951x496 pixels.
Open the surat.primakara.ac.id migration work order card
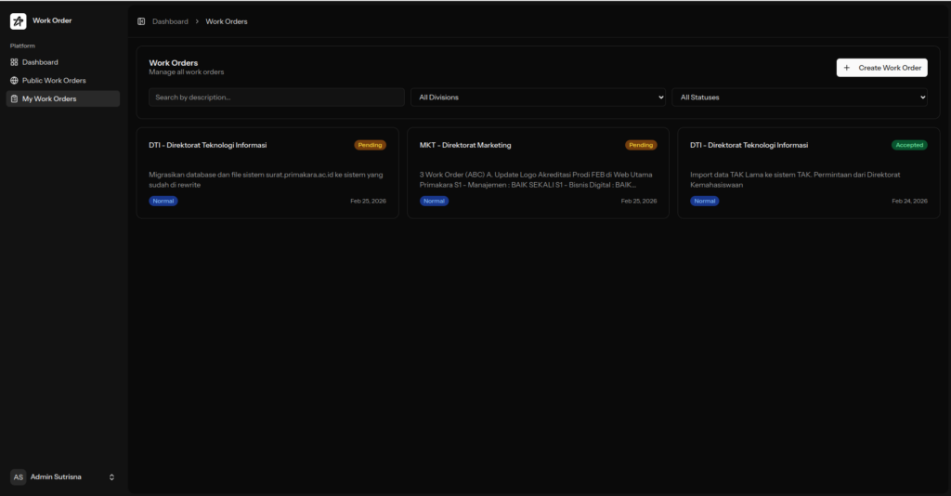(267, 174)
